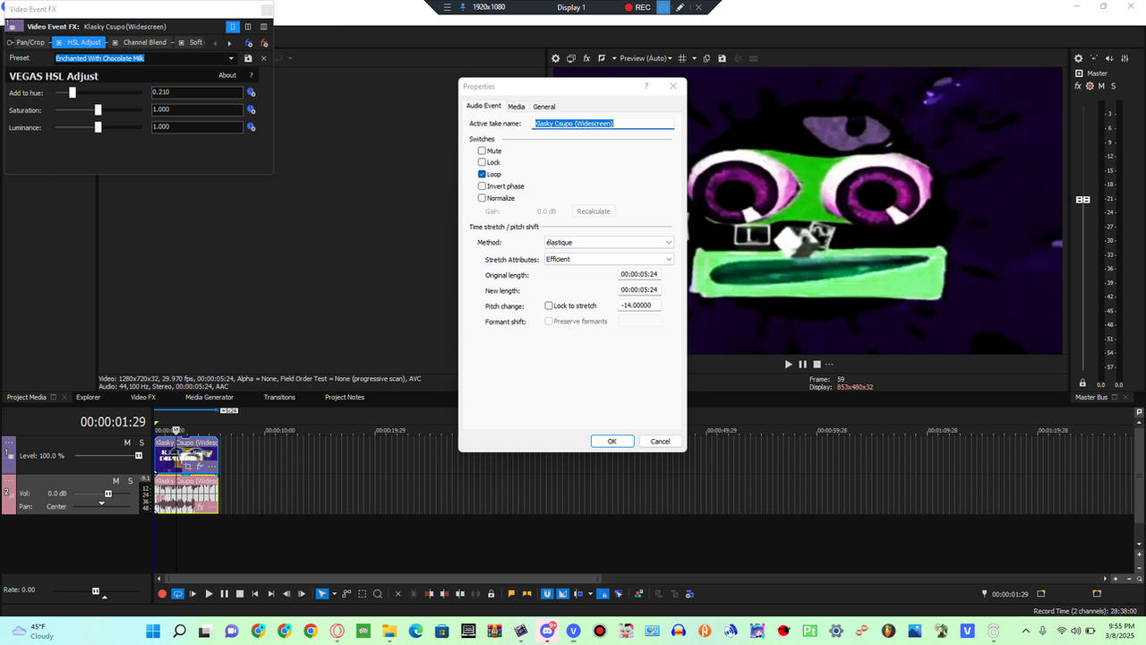Animate the Add to hue parameter
This screenshot has width=1146, height=645.
coord(252,92)
